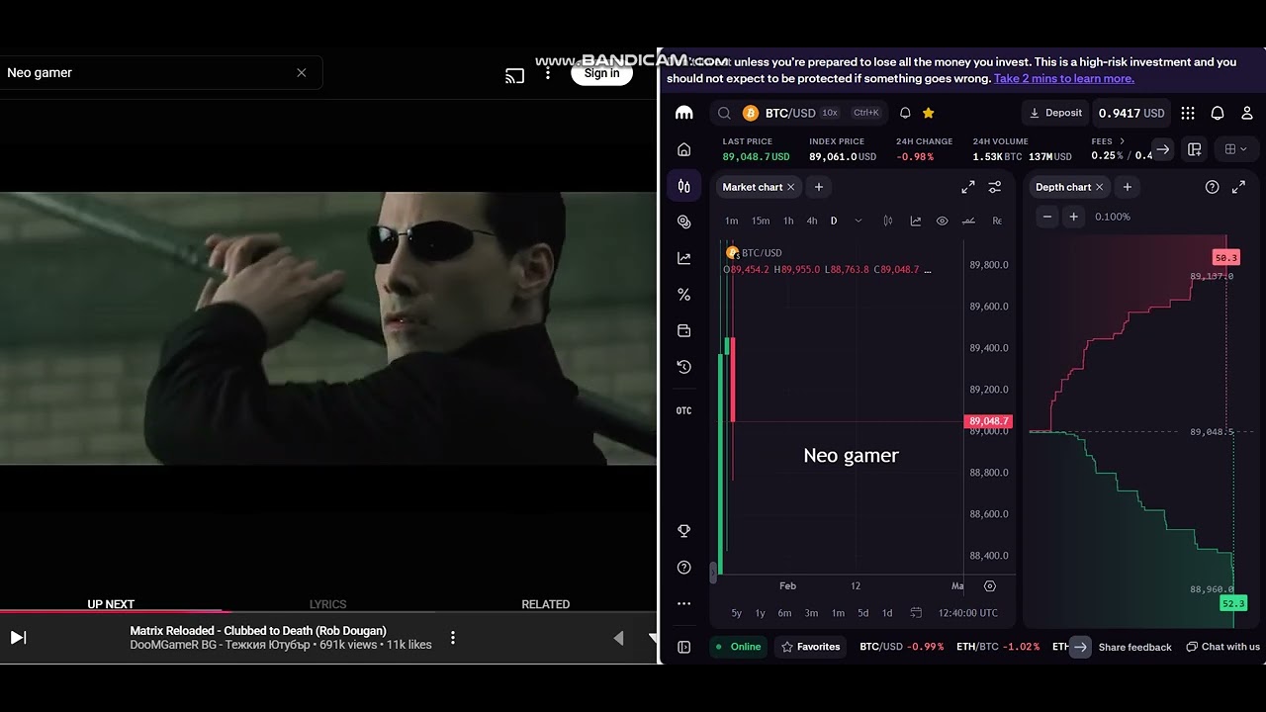The image size is (1266, 712).
Task: Open the History clock sidebar icon
Action: (x=683, y=367)
